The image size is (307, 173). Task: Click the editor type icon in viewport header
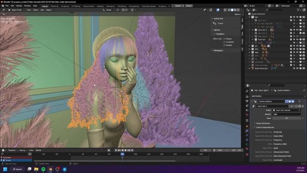point(4,10)
